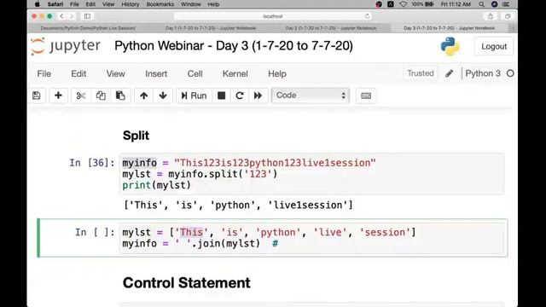Open the Insert menu
The image size is (546, 307).
coord(156,74)
